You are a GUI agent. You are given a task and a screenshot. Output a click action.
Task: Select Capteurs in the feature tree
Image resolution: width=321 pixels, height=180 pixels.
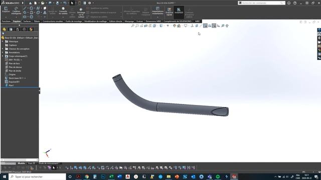coord(13,45)
